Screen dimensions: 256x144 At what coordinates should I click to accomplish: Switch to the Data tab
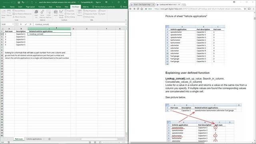50,7
